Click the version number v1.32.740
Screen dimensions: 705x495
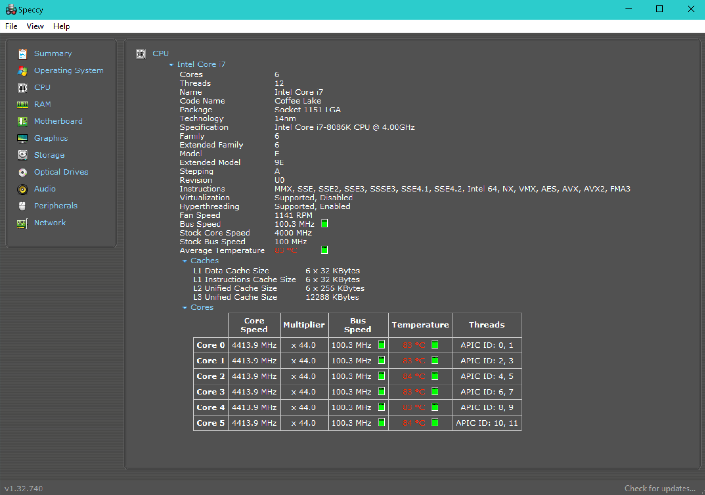click(x=24, y=488)
